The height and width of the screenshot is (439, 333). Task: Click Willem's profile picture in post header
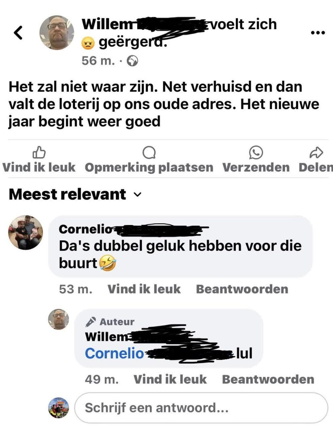(57, 32)
